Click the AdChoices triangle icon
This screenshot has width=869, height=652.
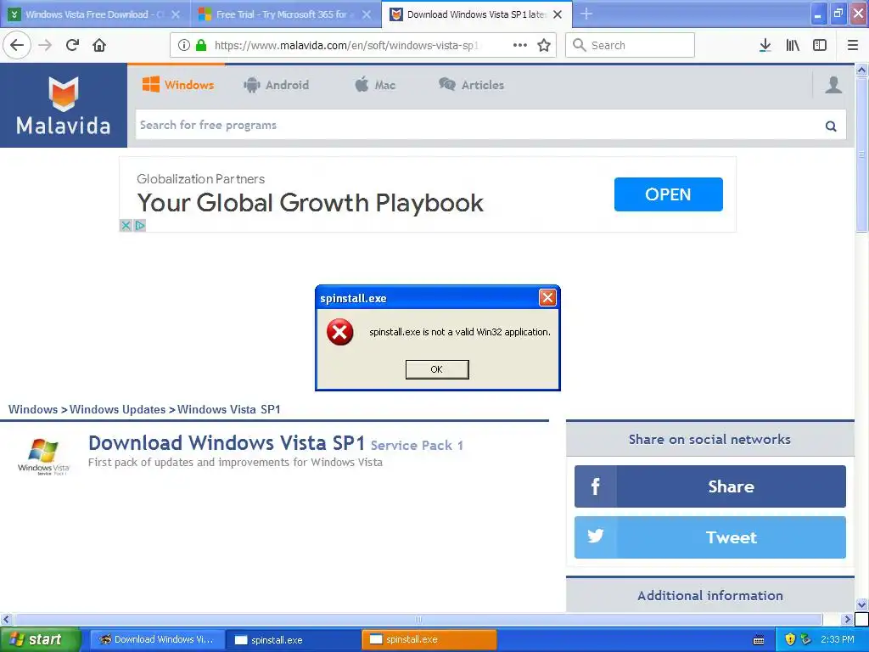click(x=140, y=225)
